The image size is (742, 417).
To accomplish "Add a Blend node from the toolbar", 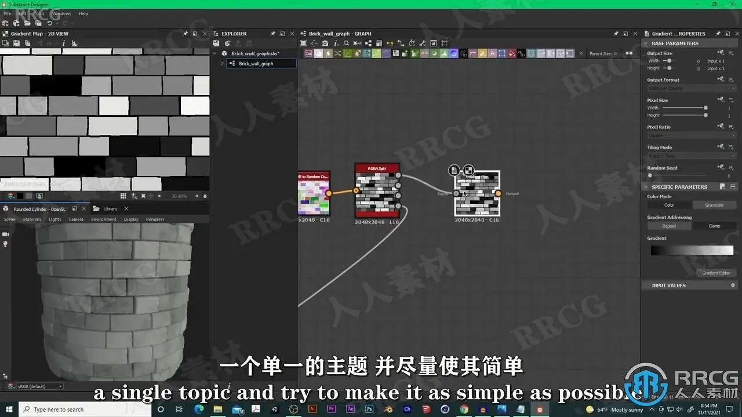I will coord(318,53).
